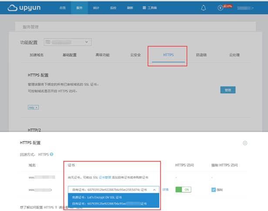Open the 详情 link beside certificate dropdown
Screen dimensions: 268x211
coord(165,190)
